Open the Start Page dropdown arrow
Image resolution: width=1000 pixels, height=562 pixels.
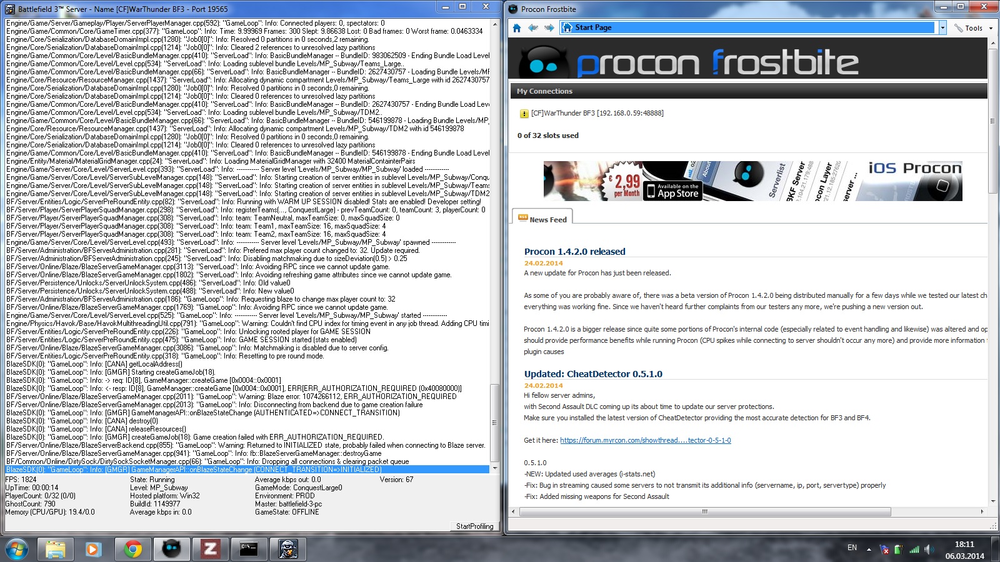tap(942, 27)
